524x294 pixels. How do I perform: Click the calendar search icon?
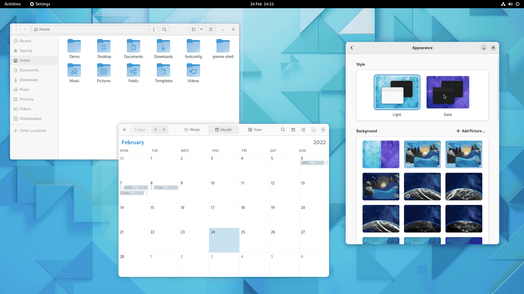[283, 130]
